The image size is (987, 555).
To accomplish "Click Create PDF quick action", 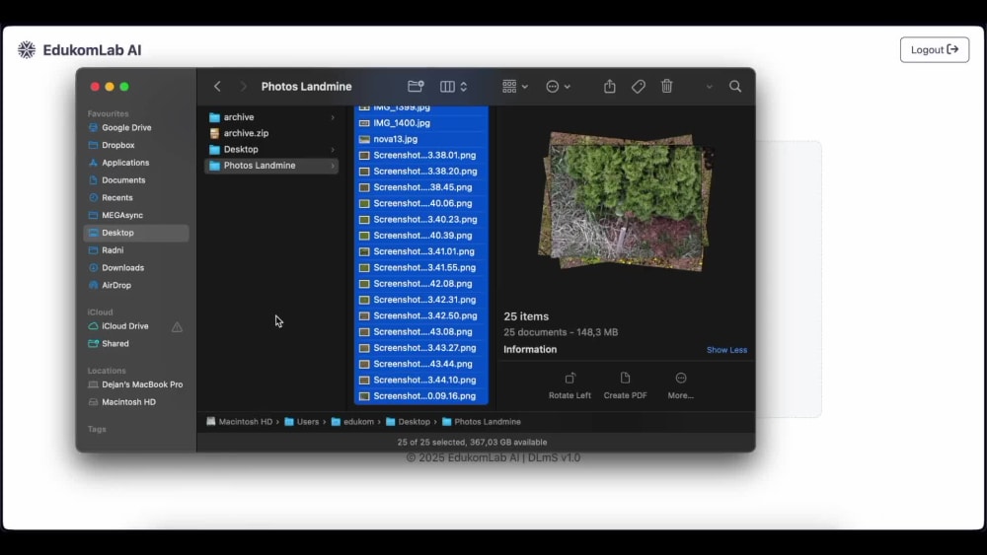I will 625,385.
